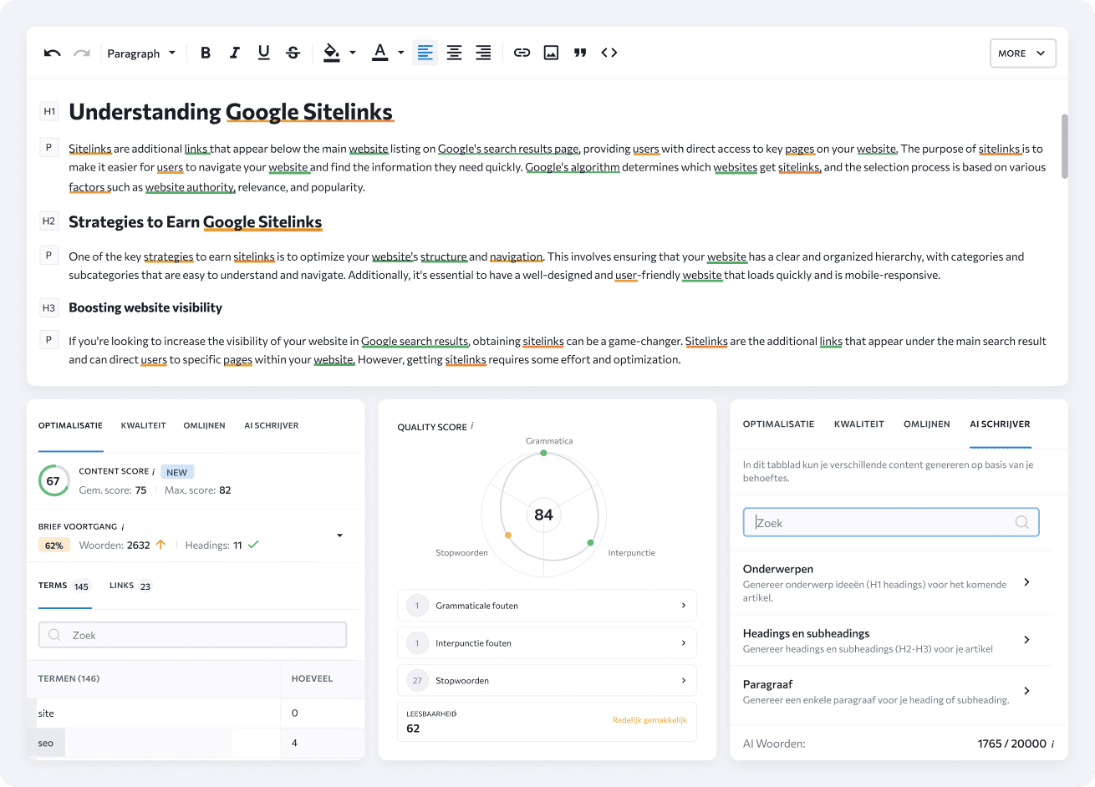Select the KWALITEIT tab in left panel

(x=144, y=425)
